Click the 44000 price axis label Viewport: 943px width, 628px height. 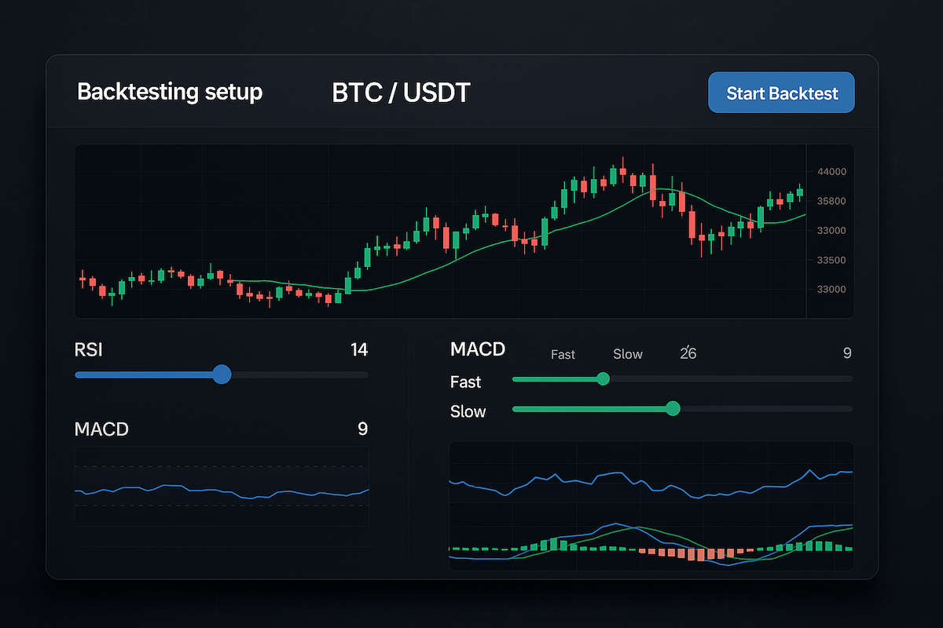click(831, 172)
